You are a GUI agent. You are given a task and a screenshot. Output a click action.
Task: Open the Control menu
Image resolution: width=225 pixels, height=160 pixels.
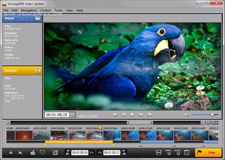click(46, 10)
